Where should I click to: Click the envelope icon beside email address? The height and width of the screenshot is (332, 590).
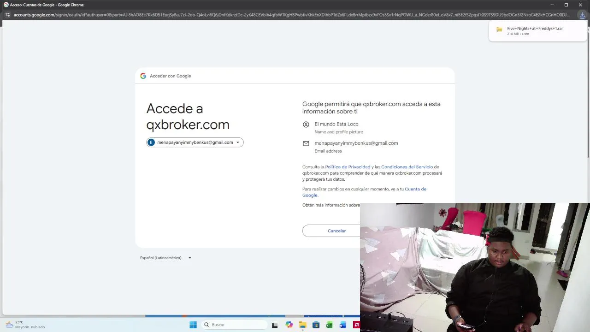point(306,143)
